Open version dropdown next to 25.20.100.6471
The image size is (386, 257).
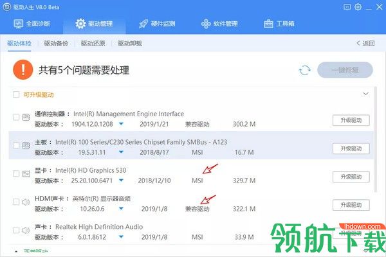point(121,181)
